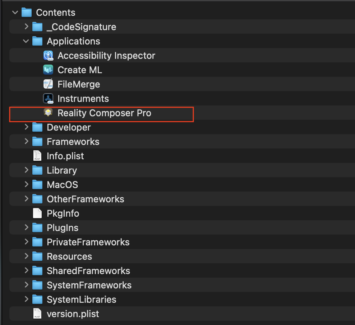Expand the _CodeSignature folder
Image resolution: width=355 pixels, height=325 pixels.
click(26, 27)
